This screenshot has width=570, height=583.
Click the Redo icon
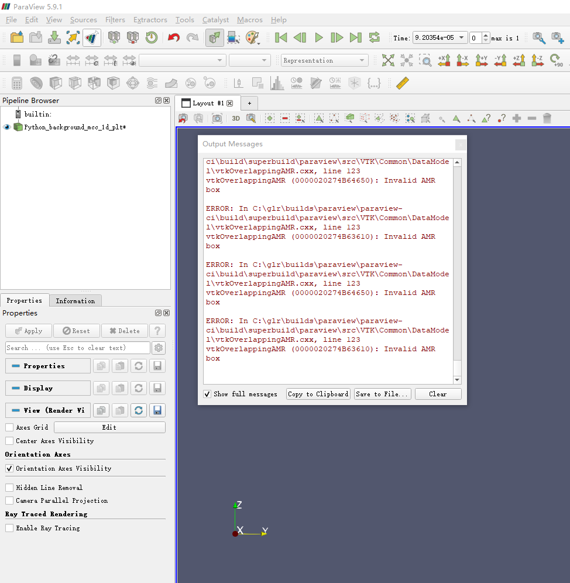[x=192, y=37]
